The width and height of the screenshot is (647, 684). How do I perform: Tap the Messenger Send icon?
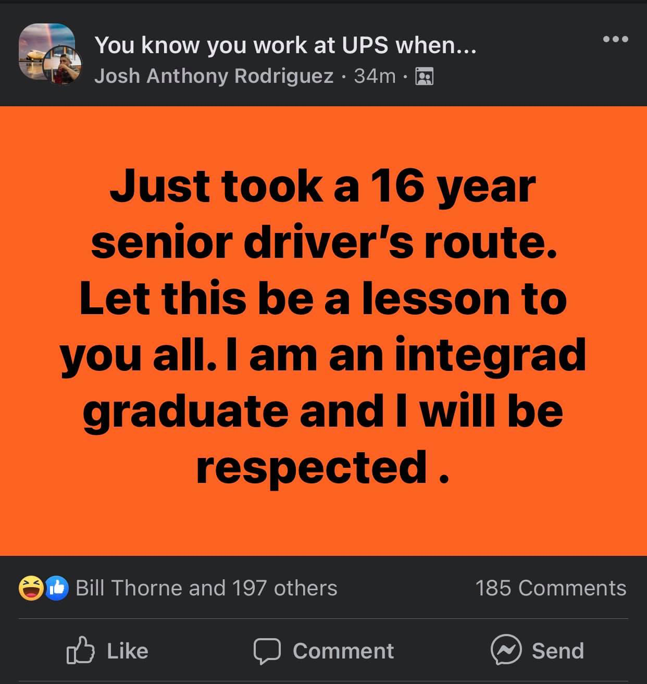(x=506, y=650)
